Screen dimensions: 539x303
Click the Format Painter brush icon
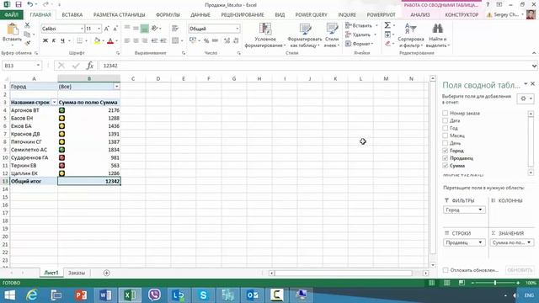point(27,43)
